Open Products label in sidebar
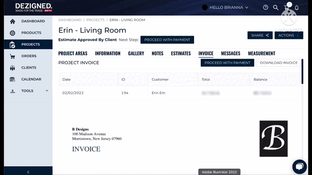The height and width of the screenshot is (175, 312). point(31,33)
